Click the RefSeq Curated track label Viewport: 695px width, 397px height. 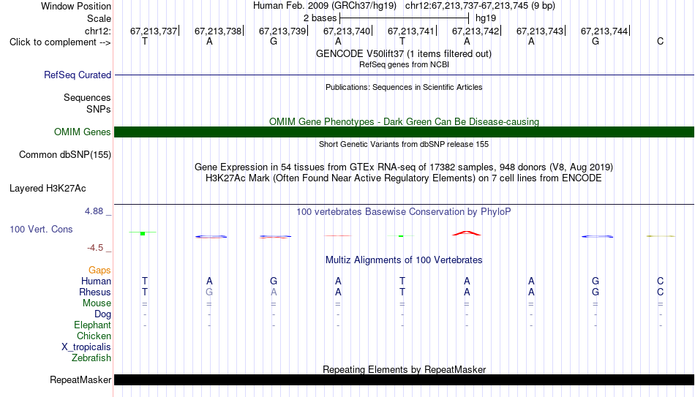[77, 75]
